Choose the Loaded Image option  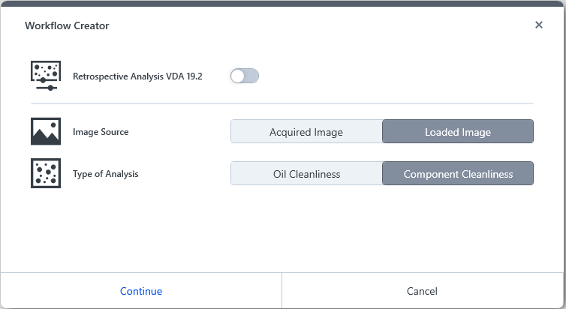click(x=458, y=132)
